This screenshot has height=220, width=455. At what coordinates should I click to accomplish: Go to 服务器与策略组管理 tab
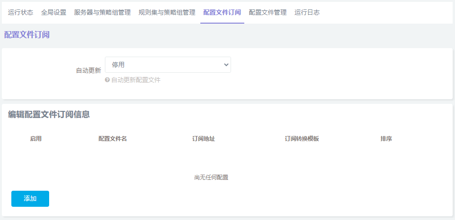(x=102, y=13)
